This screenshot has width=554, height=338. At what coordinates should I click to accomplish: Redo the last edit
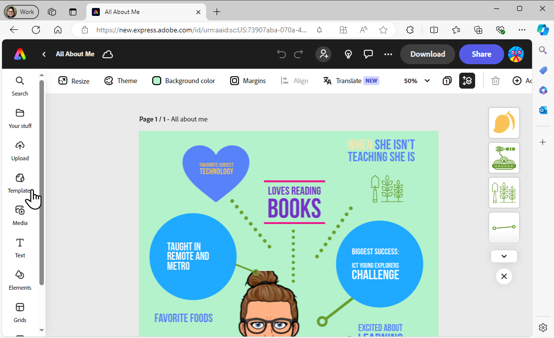pos(298,54)
